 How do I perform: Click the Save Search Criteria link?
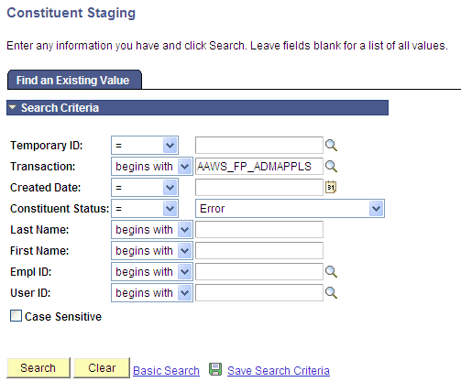(279, 371)
